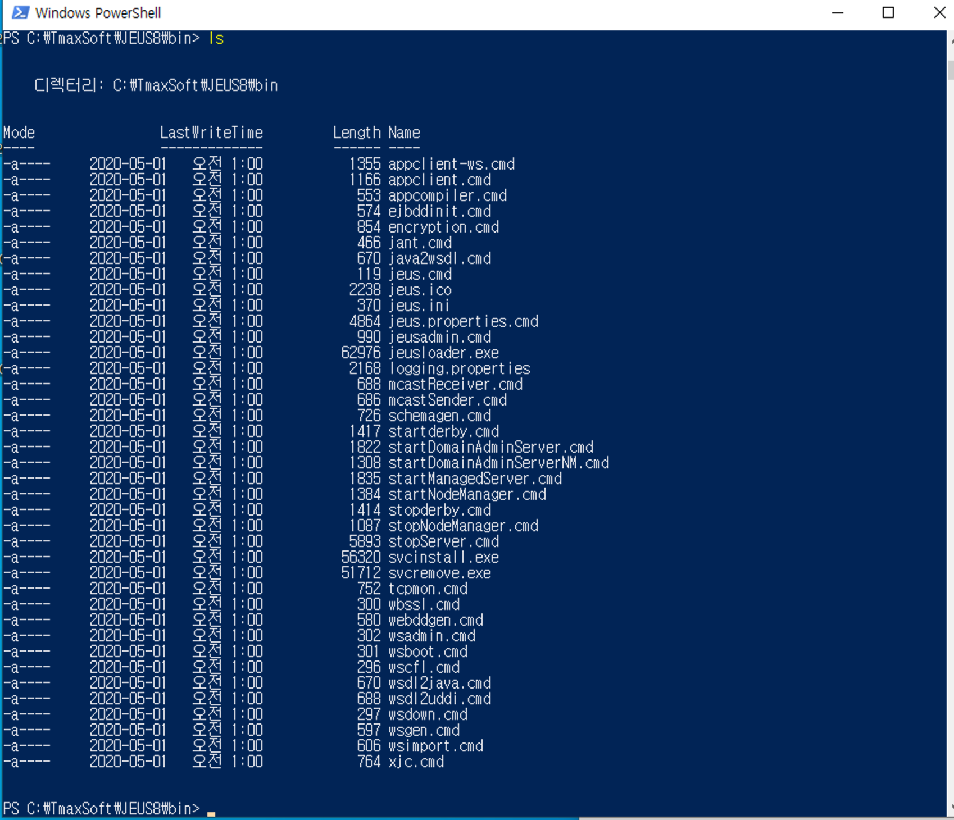Click file name startderby.cmd

pyautogui.click(x=444, y=431)
